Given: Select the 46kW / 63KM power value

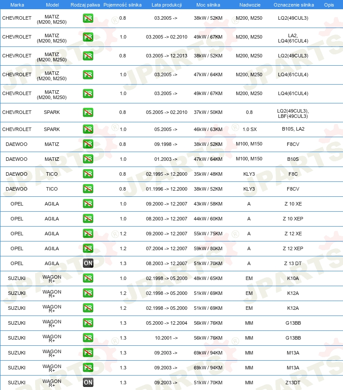Looking at the screenshot, I should click(x=208, y=129).
